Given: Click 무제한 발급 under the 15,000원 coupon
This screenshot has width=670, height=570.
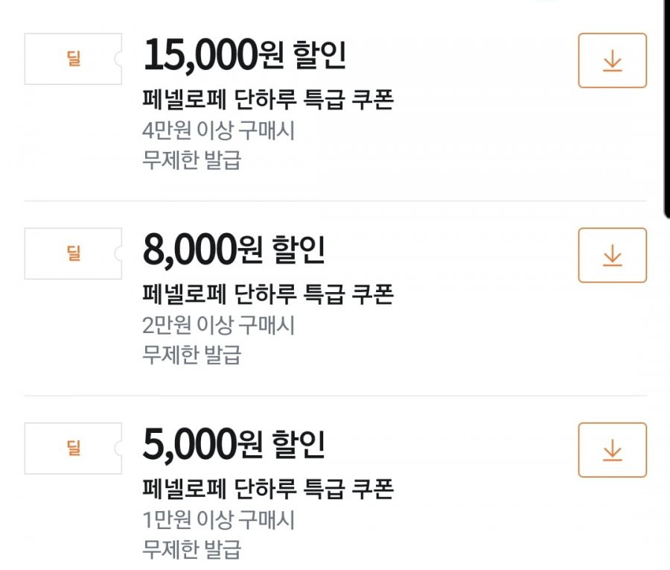Looking at the screenshot, I should [x=192, y=160].
